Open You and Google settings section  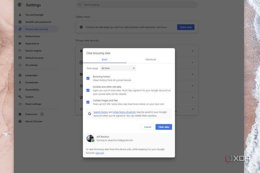coord(34,15)
